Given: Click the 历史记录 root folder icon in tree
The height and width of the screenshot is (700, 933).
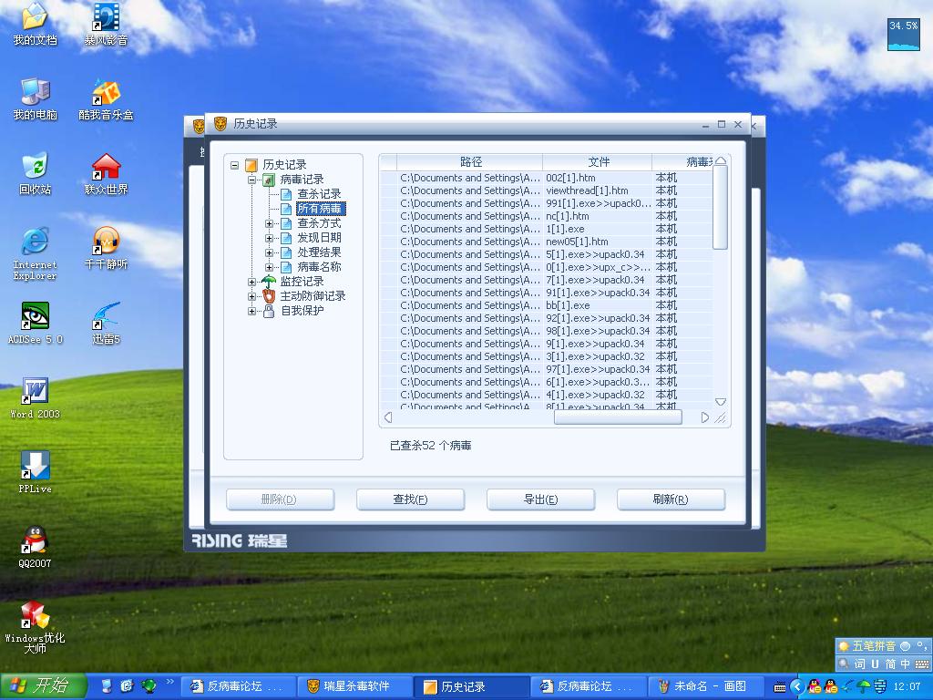Looking at the screenshot, I should point(251,165).
